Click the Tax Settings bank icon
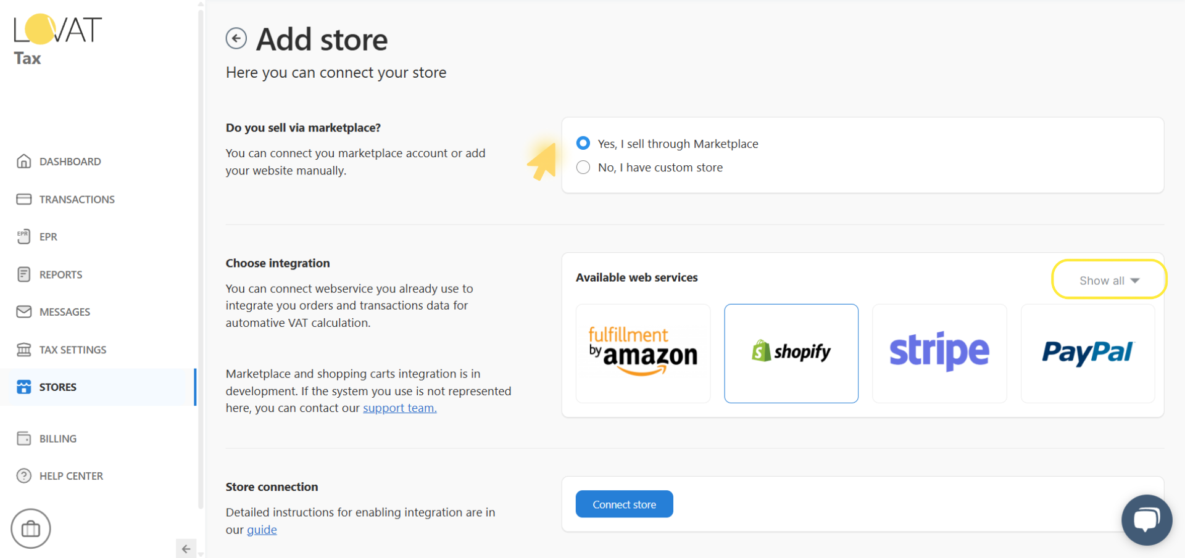 [23, 350]
